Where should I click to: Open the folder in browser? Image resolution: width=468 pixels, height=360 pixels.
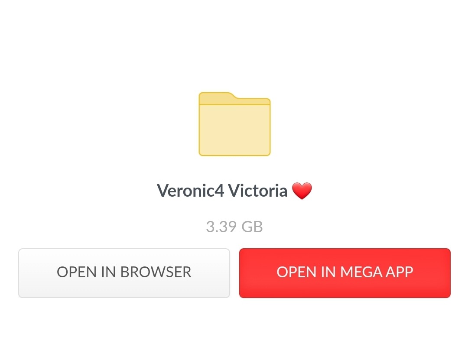[124, 273]
